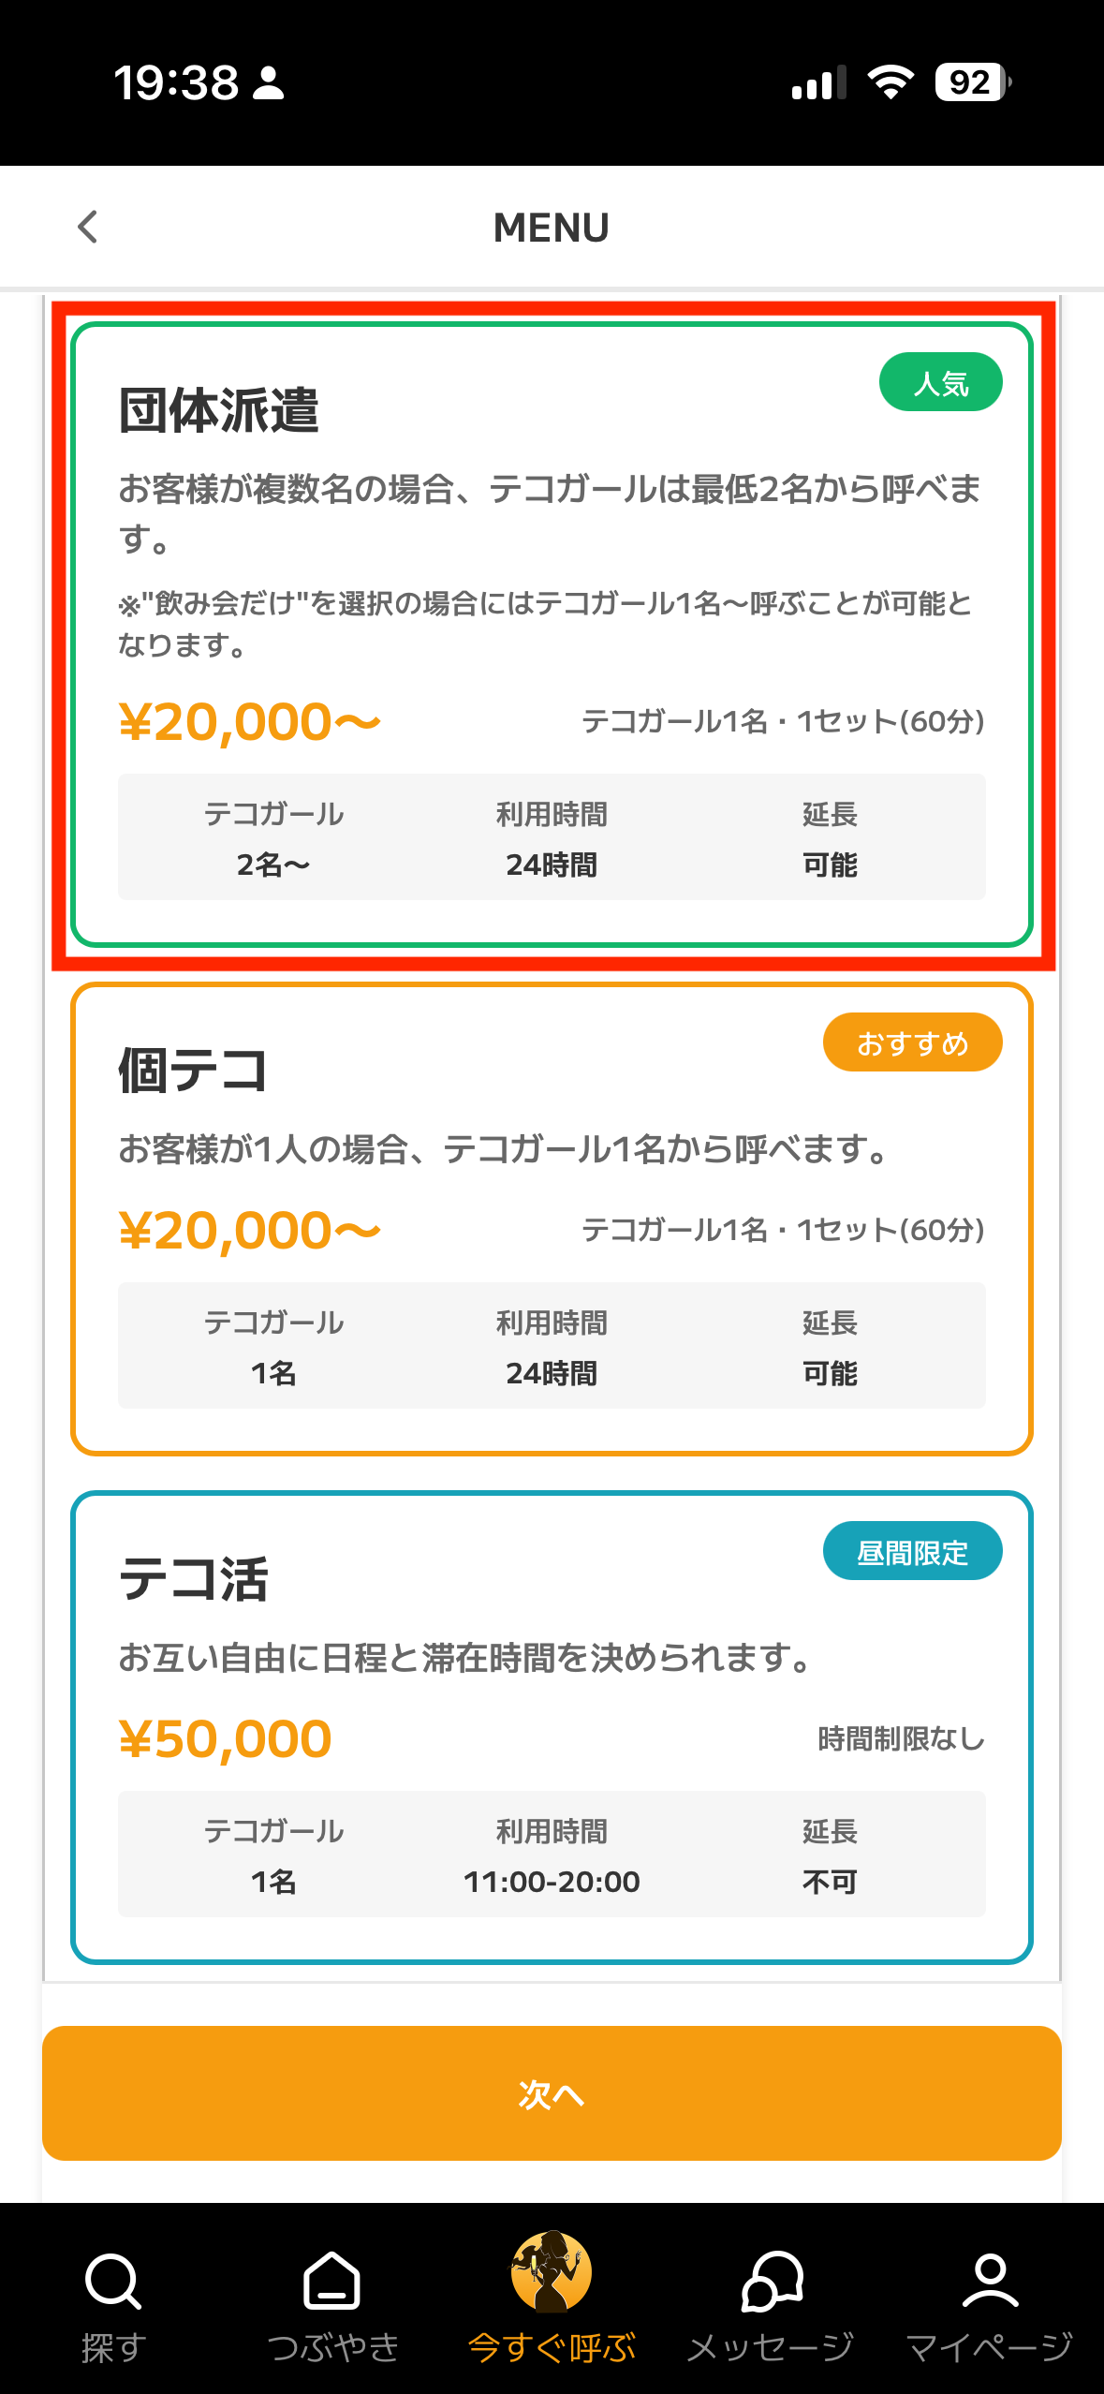Tap the teal 昼間限定 badge
This screenshot has width=1104, height=2394.
click(912, 1551)
